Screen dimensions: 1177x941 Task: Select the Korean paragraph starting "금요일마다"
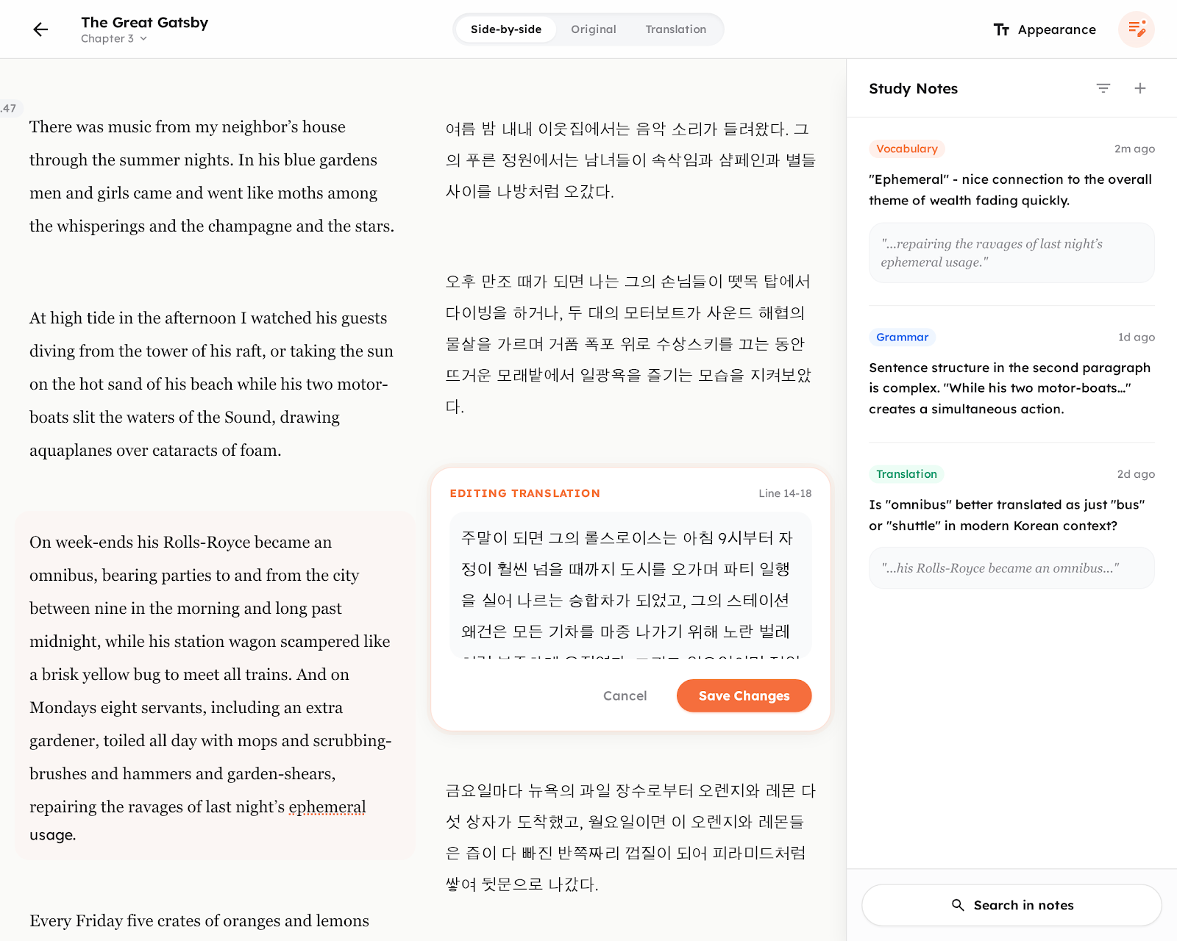tap(630, 837)
